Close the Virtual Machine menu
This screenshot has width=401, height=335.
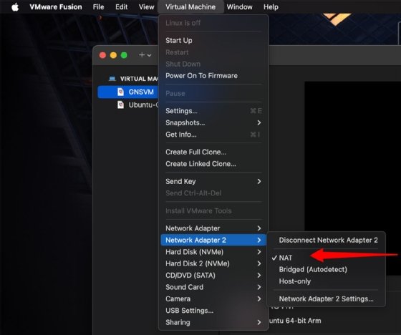point(190,7)
